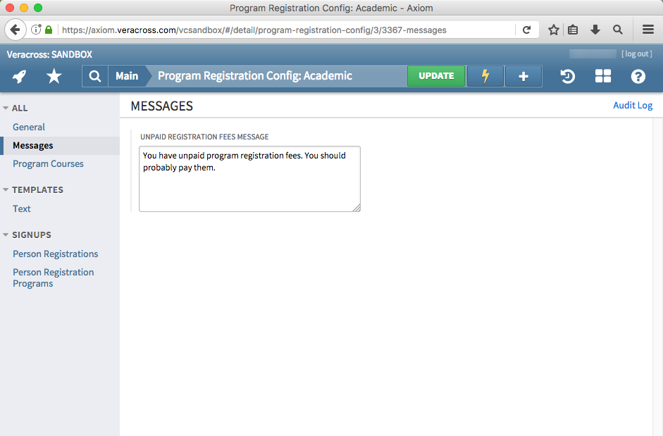Open help with the question mark icon
663x436 pixels.
click(638, 76)
